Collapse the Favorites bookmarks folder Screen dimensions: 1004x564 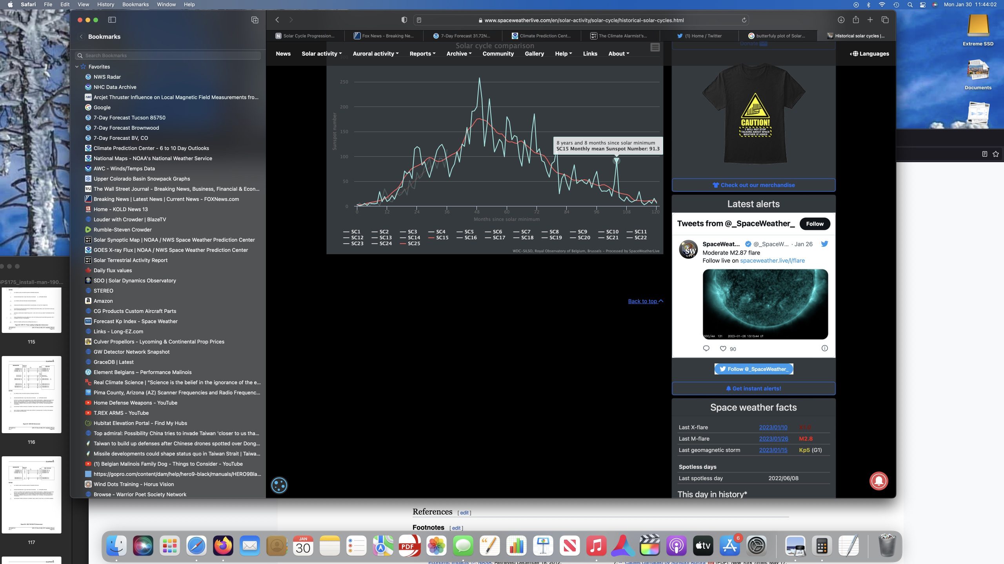77,67
